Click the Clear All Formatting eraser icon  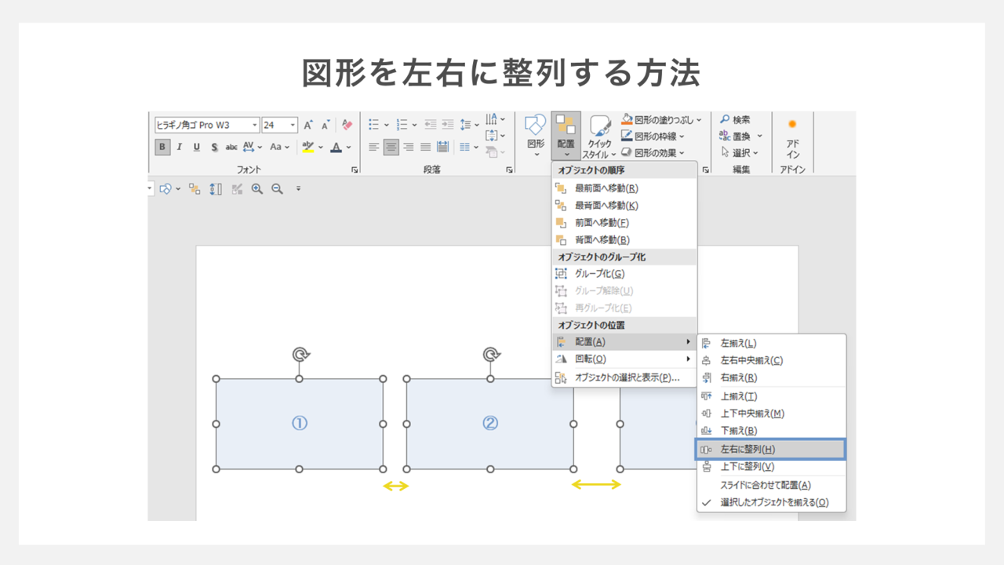(347, 126)
